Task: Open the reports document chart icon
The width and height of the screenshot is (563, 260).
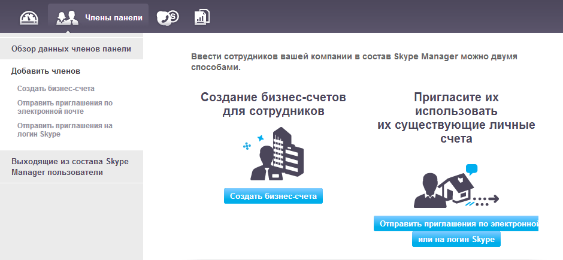Action: (x=202, y=17)
